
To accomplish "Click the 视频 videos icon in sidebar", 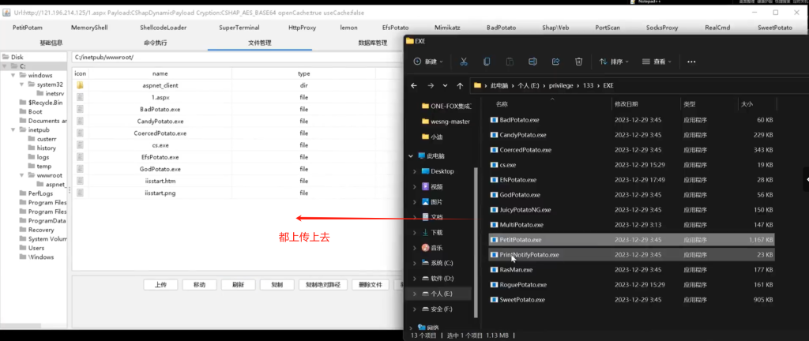I will [426, 186].
